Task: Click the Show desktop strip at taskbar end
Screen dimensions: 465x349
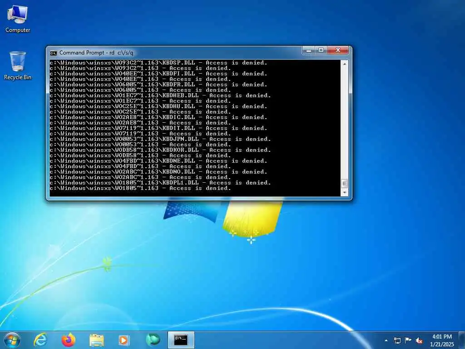Action: [462, 340]
